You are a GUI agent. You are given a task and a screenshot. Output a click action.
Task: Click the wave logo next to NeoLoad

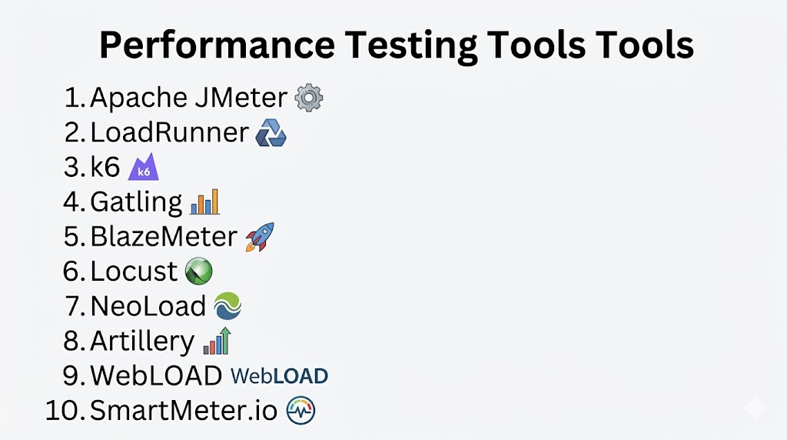[x=227, y=306]
